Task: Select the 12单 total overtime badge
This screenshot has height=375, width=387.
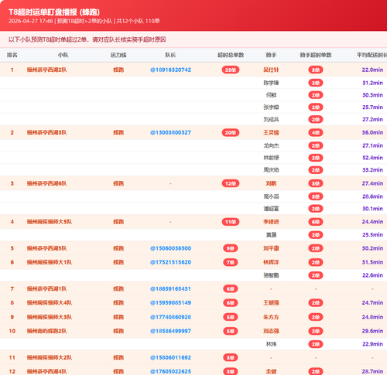Action: (231, 183)
